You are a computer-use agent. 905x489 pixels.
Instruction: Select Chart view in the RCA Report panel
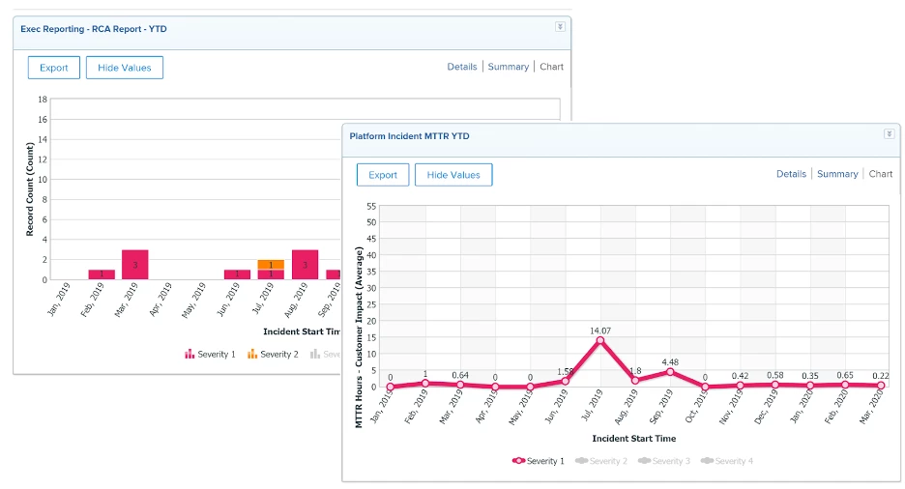point(551,67)
